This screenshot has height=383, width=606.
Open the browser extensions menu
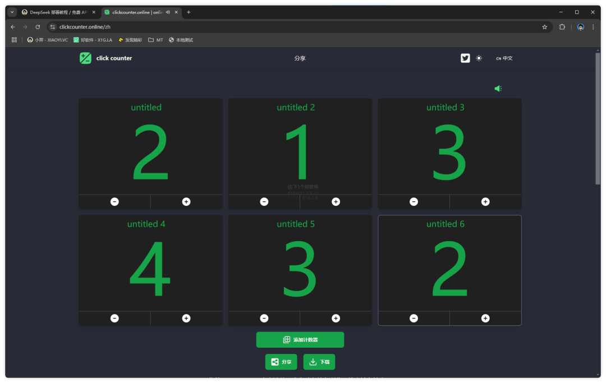[x=562, y=27]
